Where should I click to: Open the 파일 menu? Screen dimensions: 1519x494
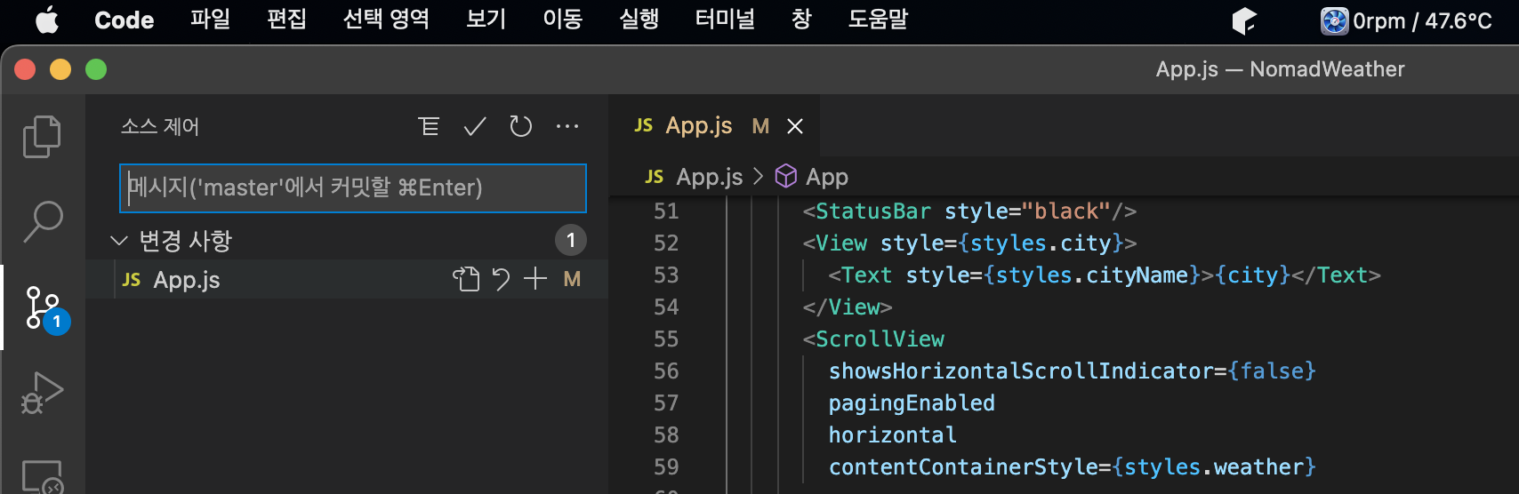(211, 19)
